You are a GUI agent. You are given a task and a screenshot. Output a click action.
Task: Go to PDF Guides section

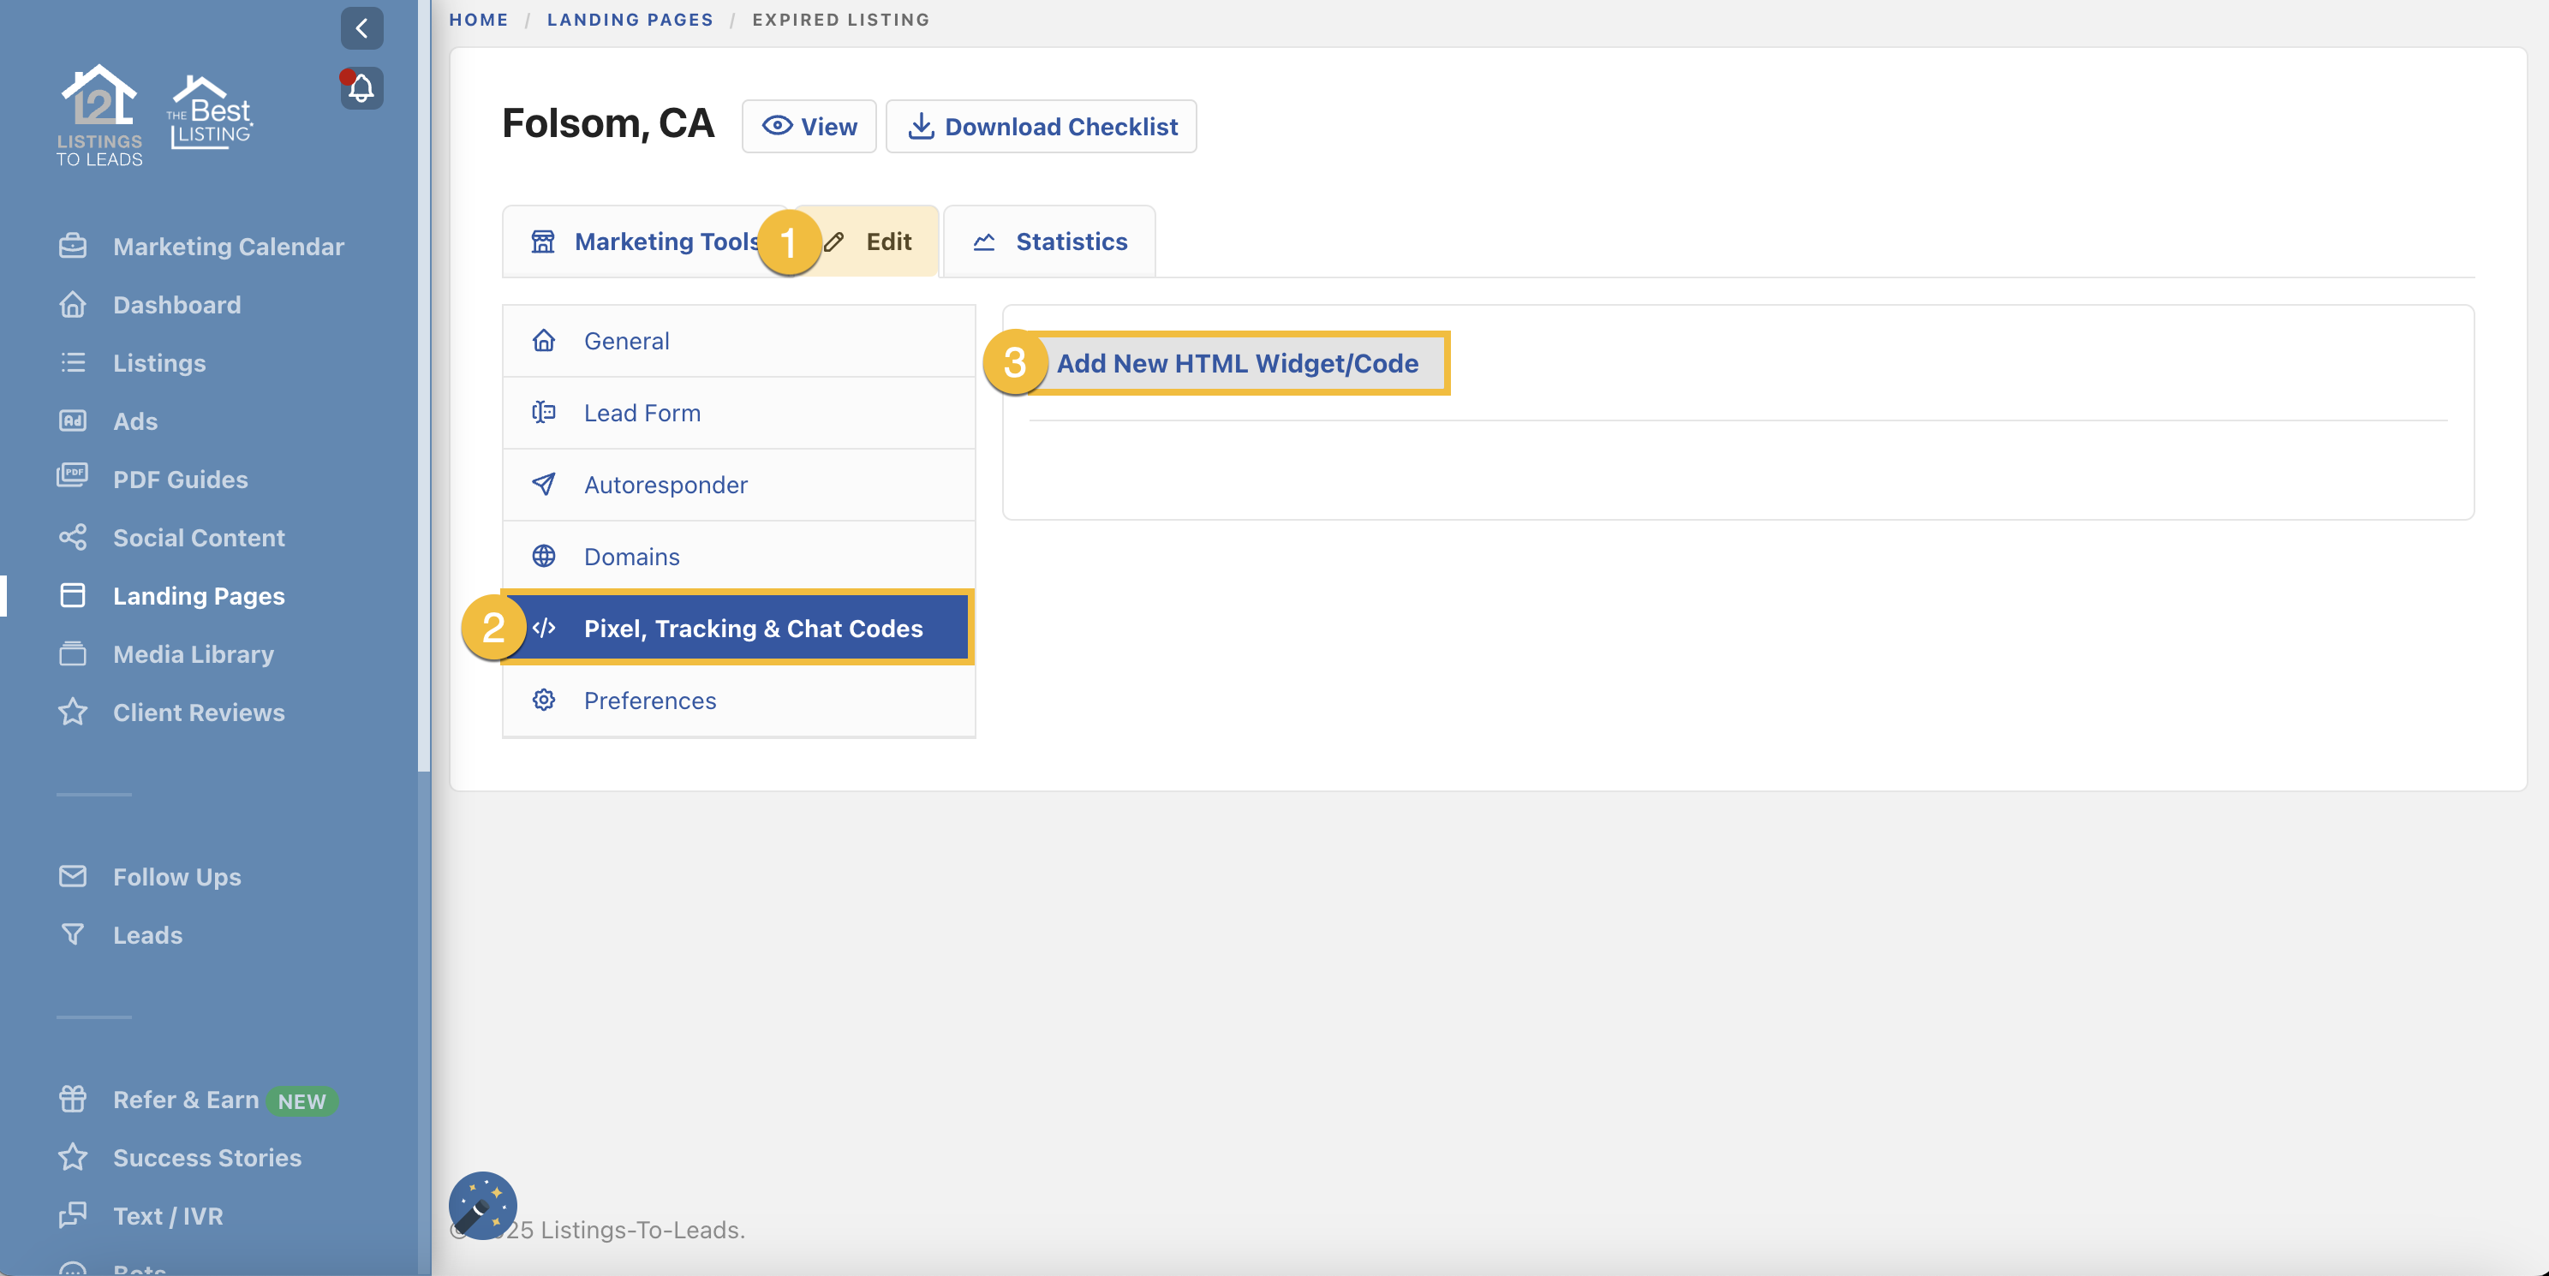pyautogui.click(x=180, y=480)
